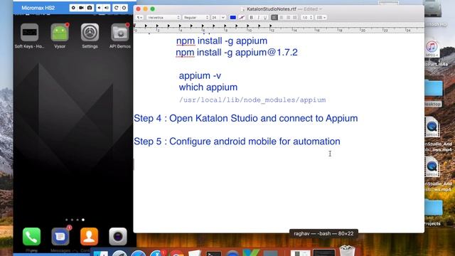
Task: Click the tab stop marker at ruler position 12
Action: click(270, 26)
